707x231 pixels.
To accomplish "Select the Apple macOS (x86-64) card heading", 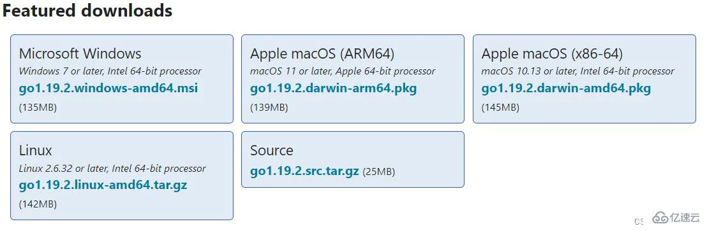I will coord(552,54).
